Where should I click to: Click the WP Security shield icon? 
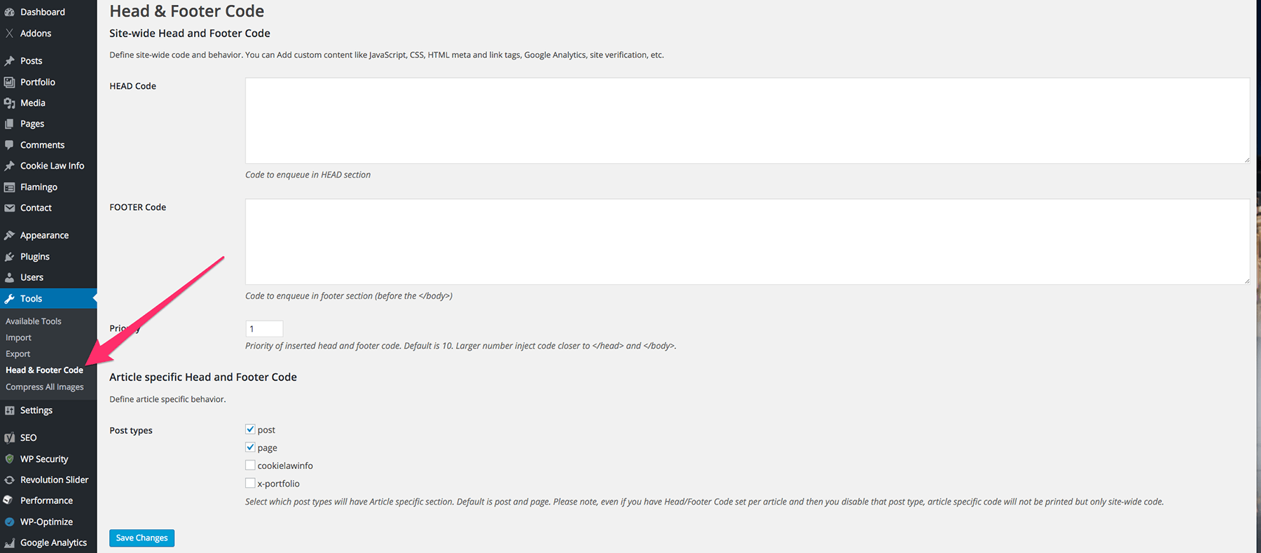(9, 459)
